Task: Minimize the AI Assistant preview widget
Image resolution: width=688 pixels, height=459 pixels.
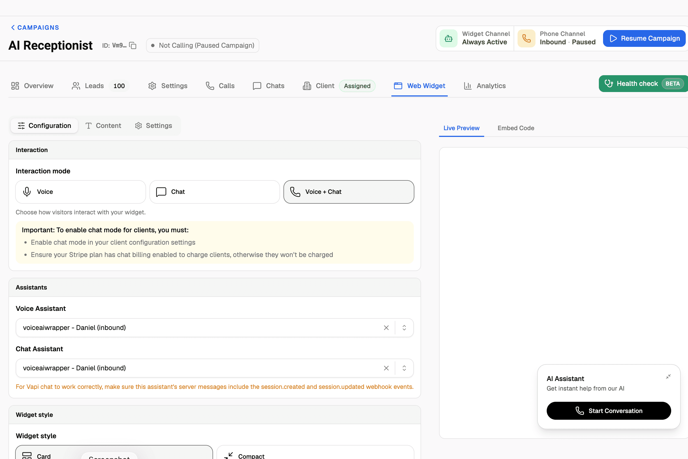Action: (x=668, y=377)
